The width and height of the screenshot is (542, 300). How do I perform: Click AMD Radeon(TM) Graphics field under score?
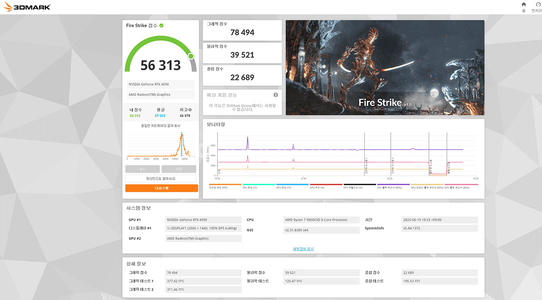161,95
